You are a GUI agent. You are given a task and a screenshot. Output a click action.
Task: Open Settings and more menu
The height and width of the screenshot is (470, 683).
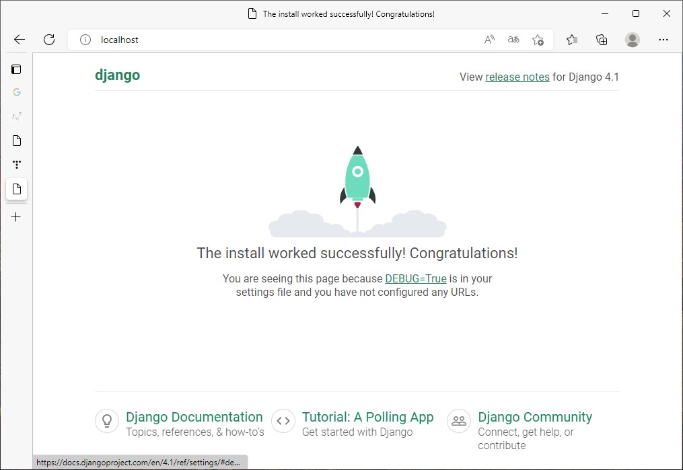[x=663, y=40]
